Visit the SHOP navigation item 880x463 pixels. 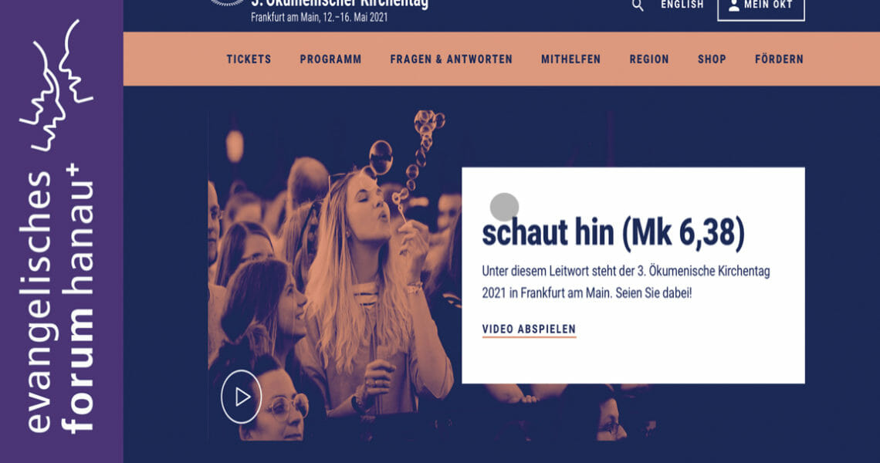712,59
